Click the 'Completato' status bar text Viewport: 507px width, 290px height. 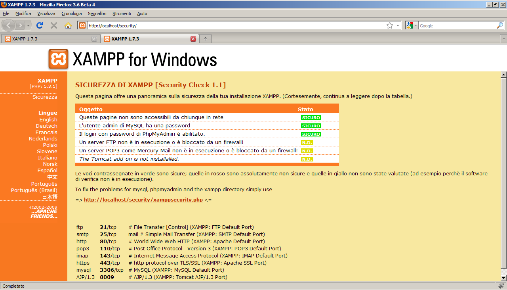(x=13, y=286)
